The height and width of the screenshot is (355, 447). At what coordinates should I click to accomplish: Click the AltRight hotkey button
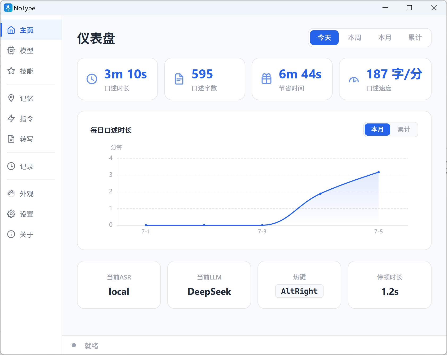pos(299,291)
